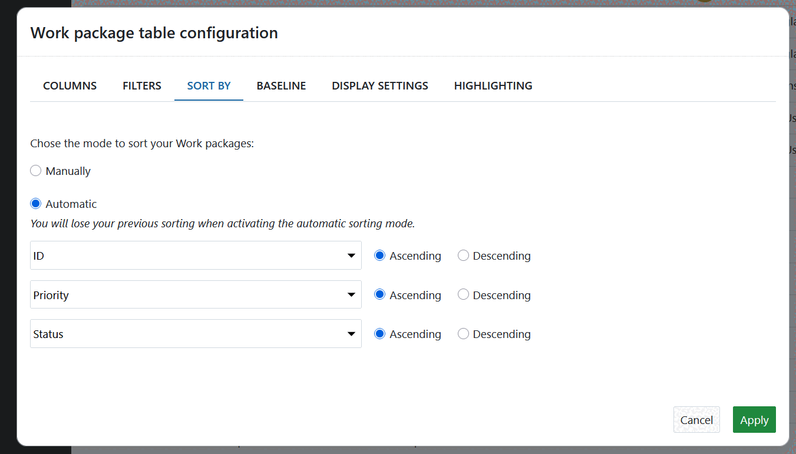This screenshot has height=454, width=796.
Task: Click the dropdown arrow beside ID
Action: (x=352, y=255)
